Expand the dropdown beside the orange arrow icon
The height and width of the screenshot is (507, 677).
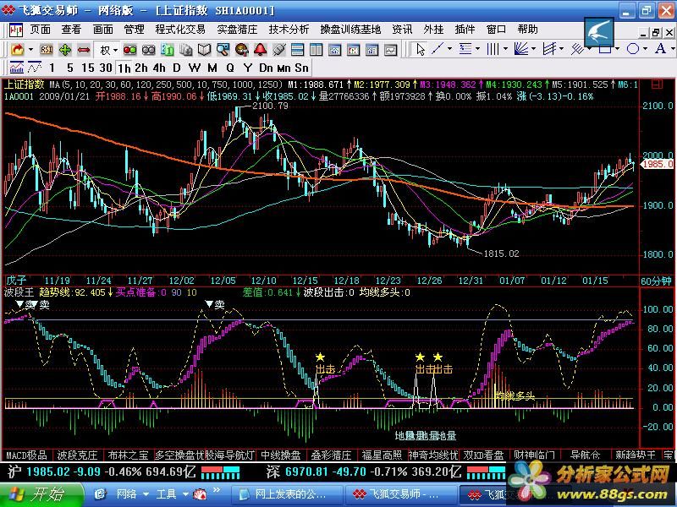pos(30,50)
